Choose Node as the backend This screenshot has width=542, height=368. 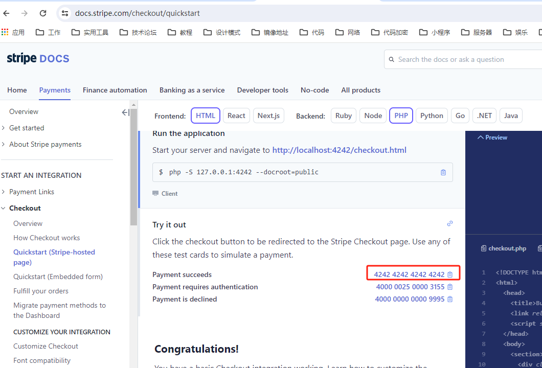pos(373,116)
